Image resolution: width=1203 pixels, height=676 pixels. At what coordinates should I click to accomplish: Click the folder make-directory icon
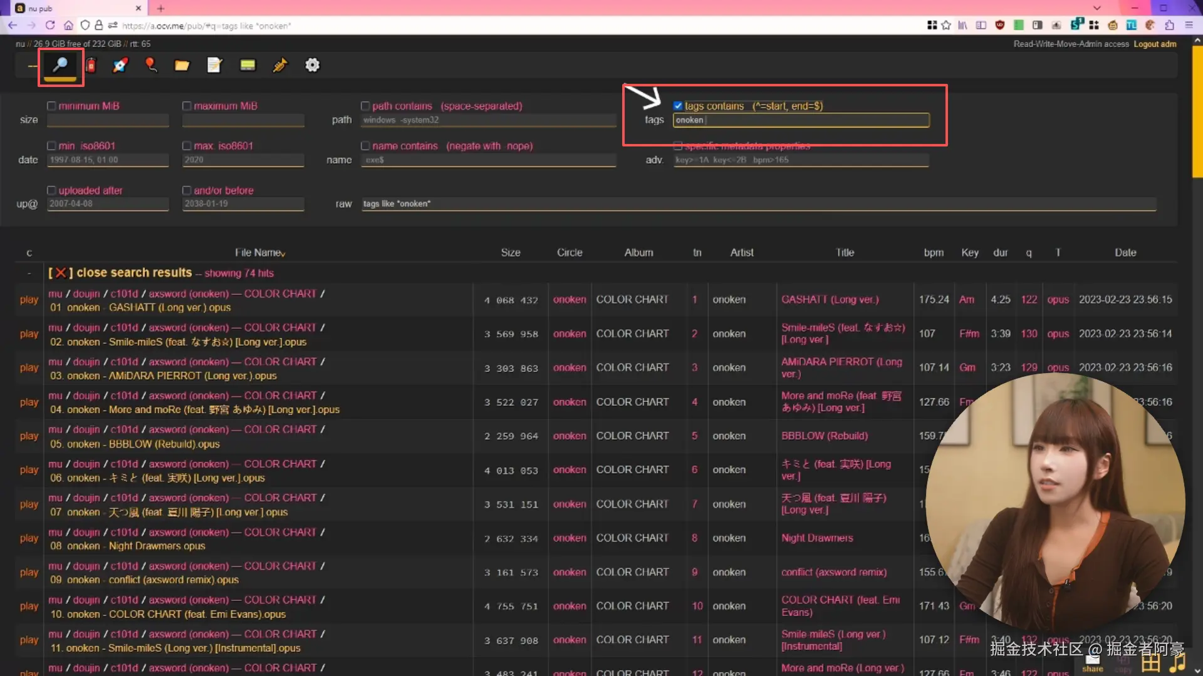click(x=182, y=65)
